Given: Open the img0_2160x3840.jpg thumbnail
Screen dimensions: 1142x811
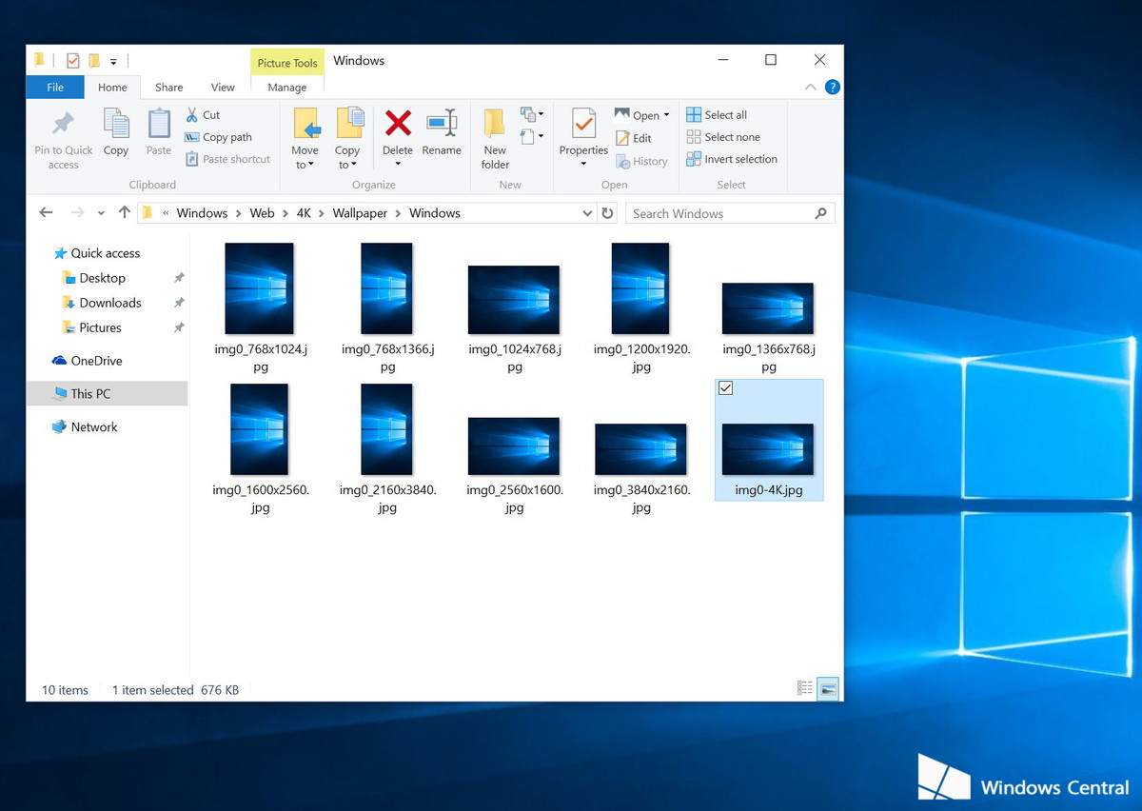Looking at the screenshot, I should click(386, 429).
